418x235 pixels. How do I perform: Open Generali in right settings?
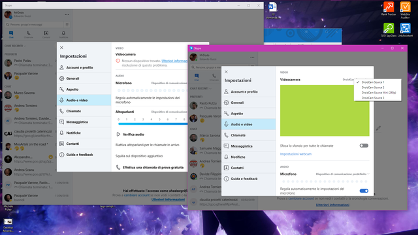point(248,102)
